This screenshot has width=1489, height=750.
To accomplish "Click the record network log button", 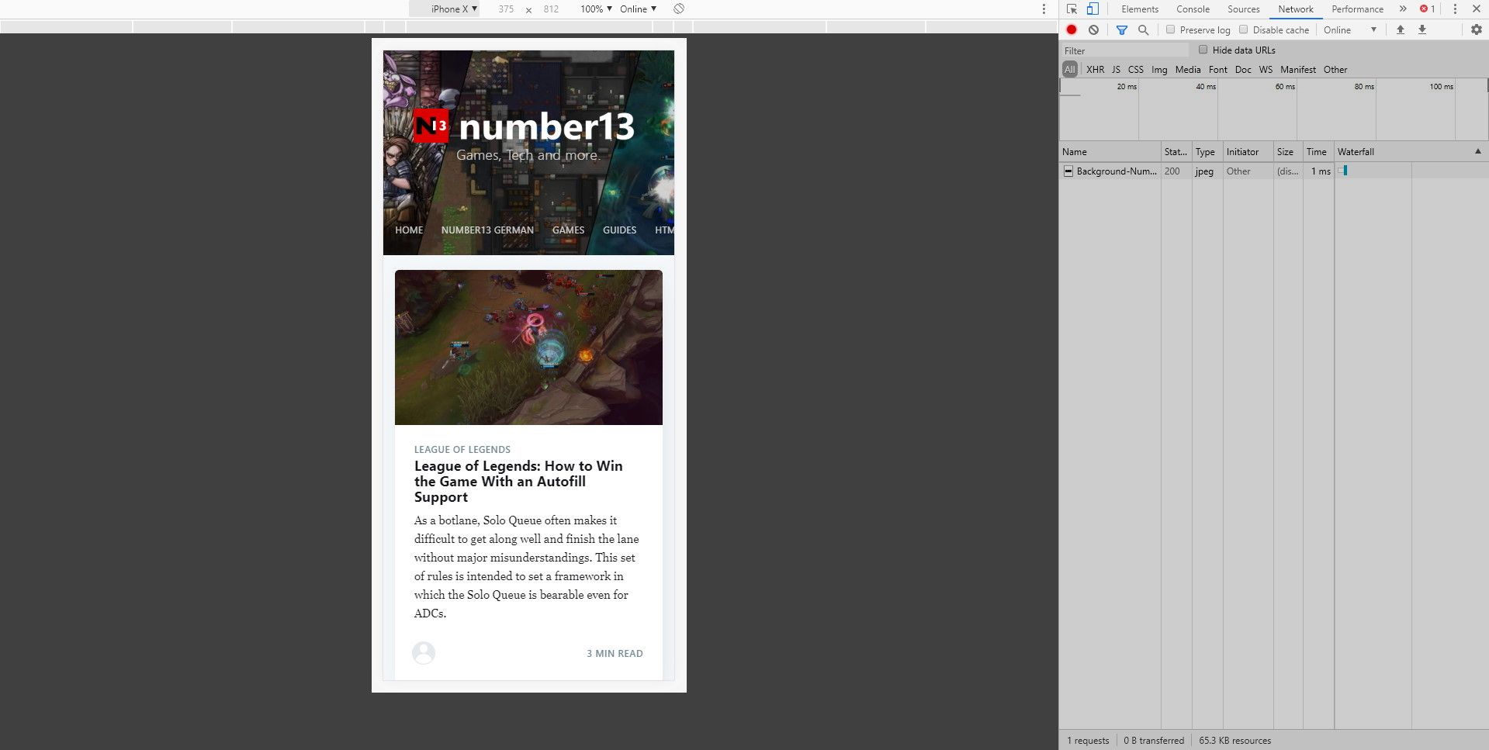I will [x=1072, y=29].
